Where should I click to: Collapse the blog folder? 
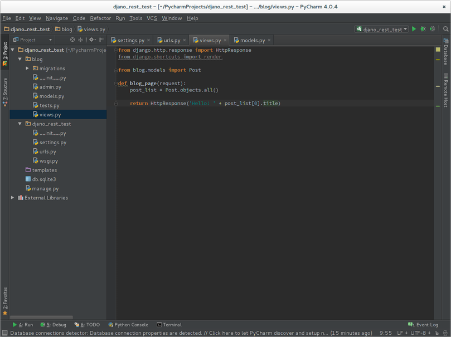click(x=20, y=59)
